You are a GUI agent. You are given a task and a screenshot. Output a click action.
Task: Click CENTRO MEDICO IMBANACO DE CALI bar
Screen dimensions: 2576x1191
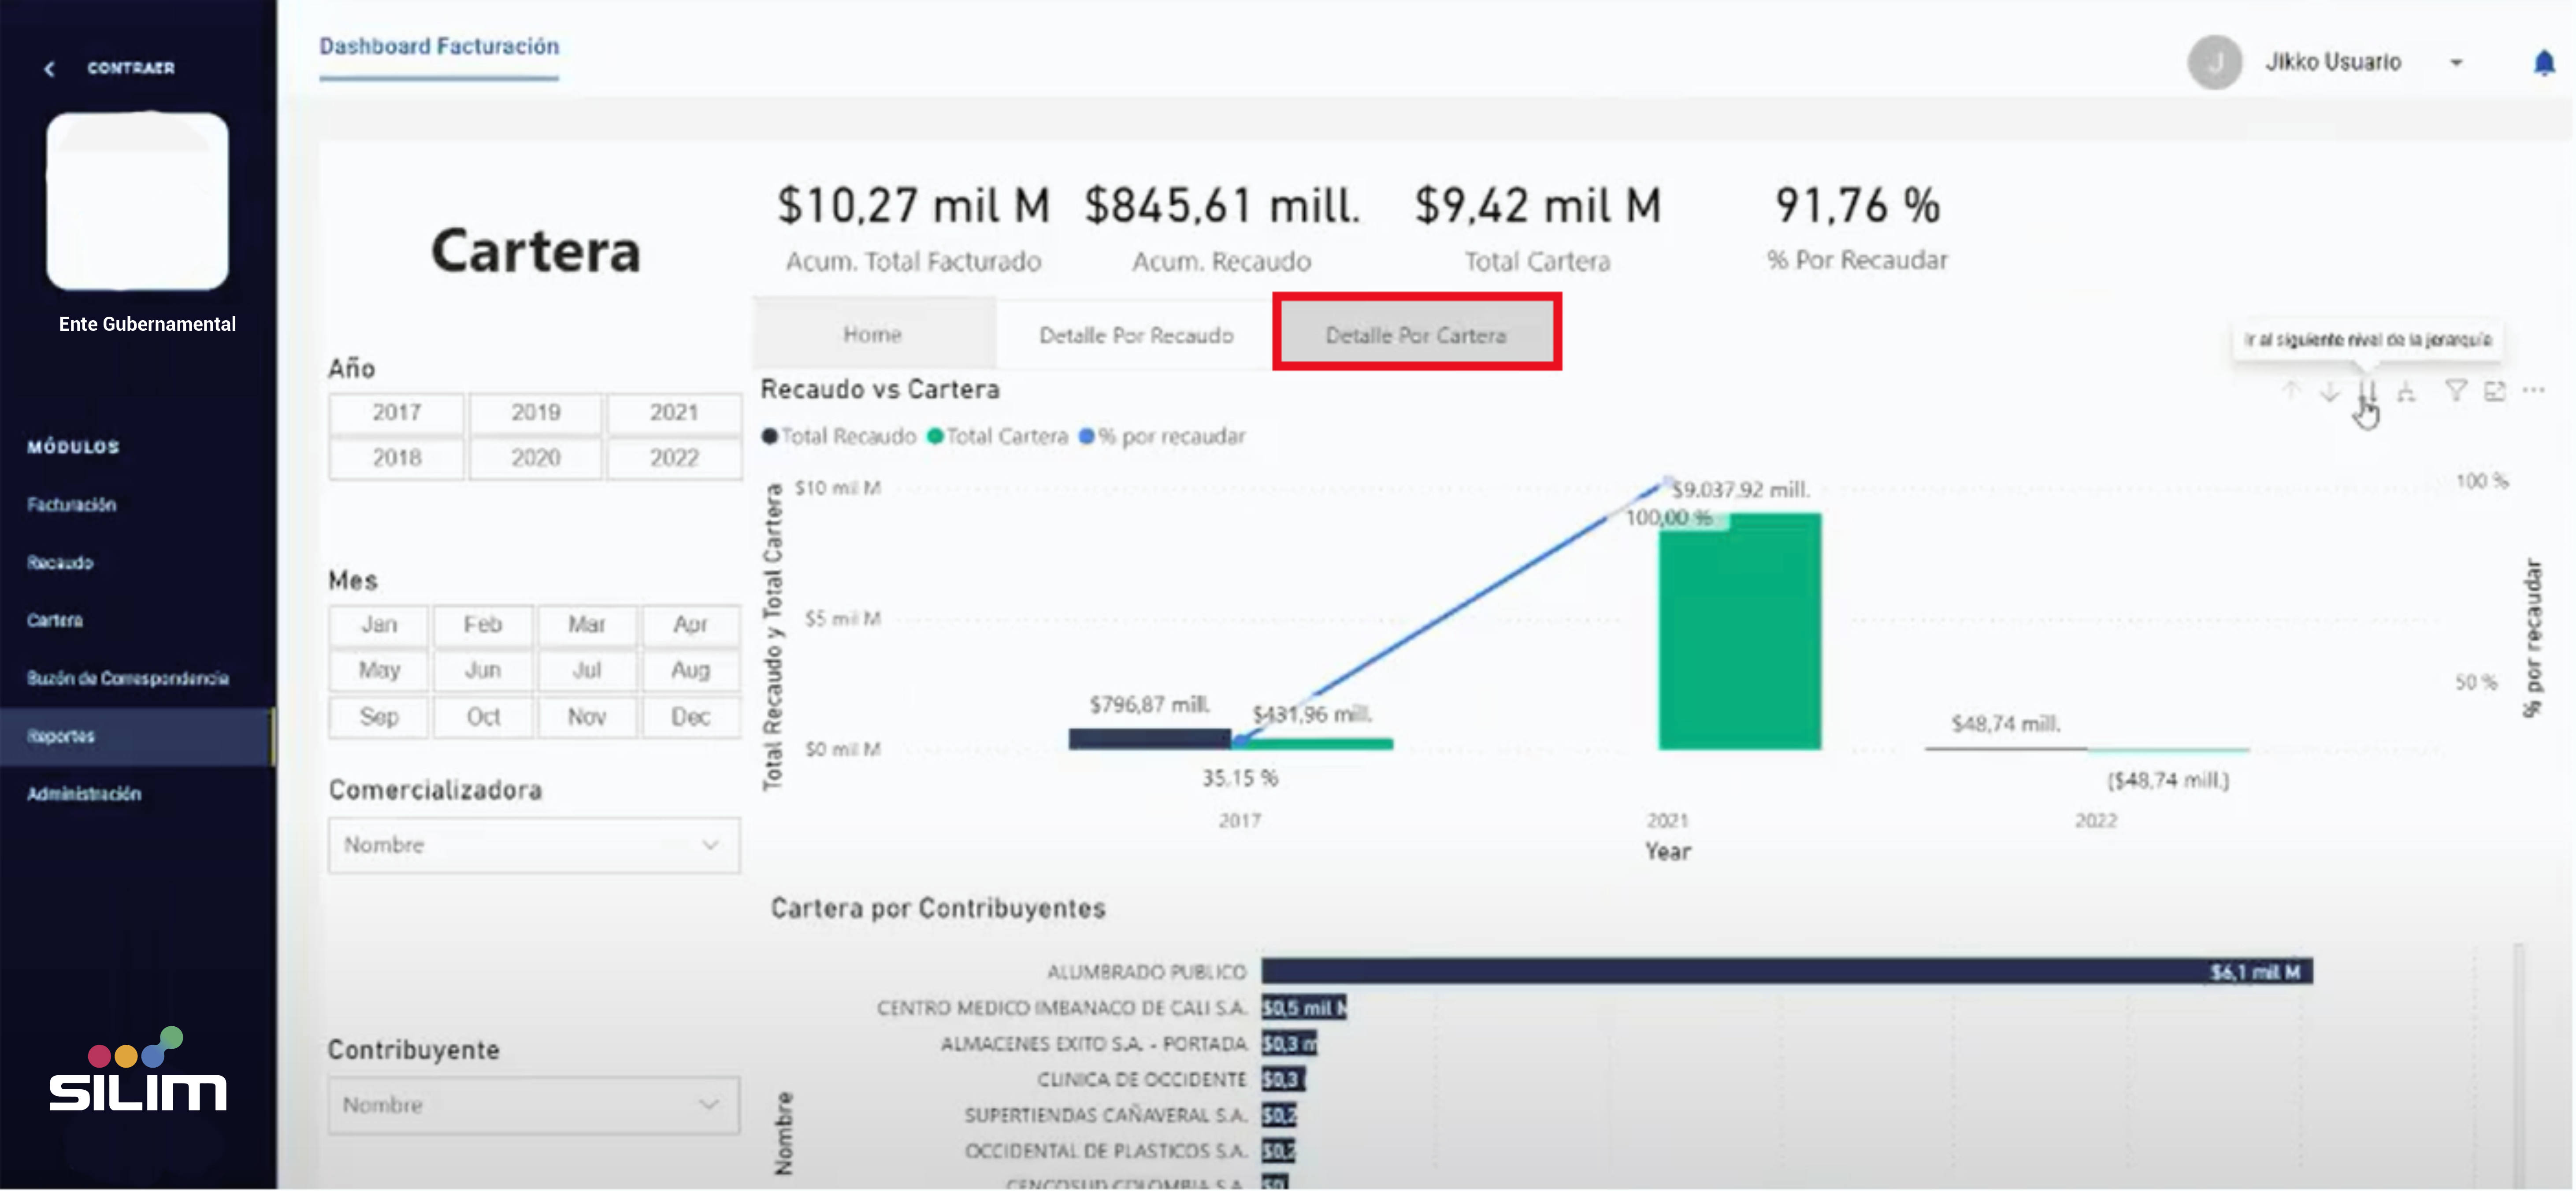point(1304,1007)
